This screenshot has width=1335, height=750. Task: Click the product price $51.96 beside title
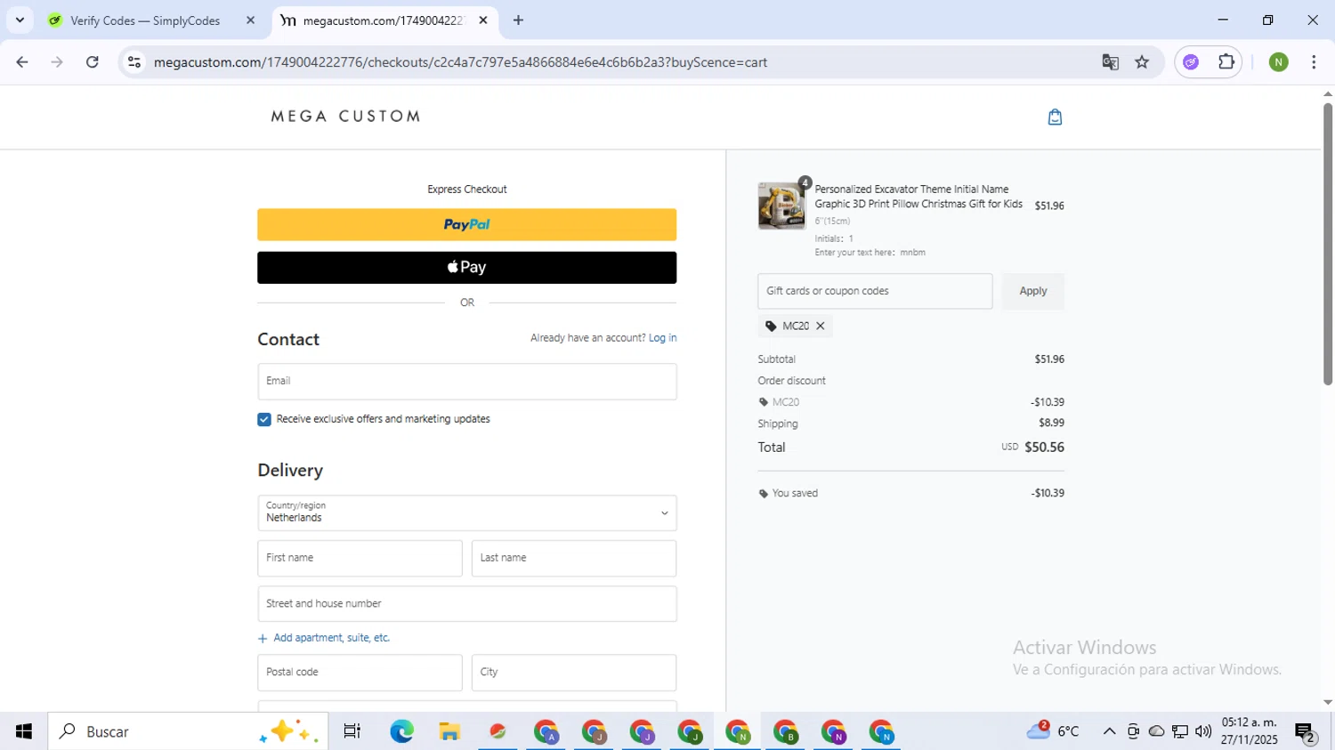(x=1049, y=206)
